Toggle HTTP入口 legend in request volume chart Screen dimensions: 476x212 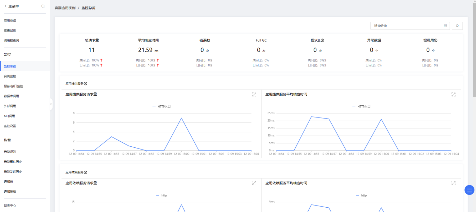coord(161,107)
